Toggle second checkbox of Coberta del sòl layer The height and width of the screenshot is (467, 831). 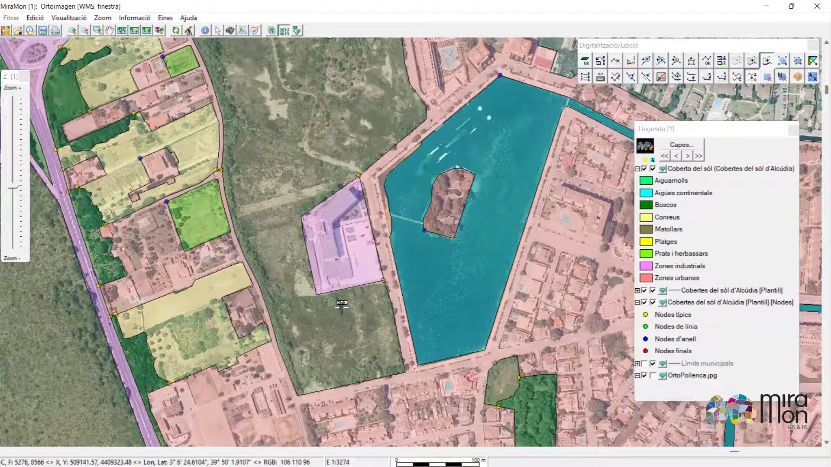[653, 169]
